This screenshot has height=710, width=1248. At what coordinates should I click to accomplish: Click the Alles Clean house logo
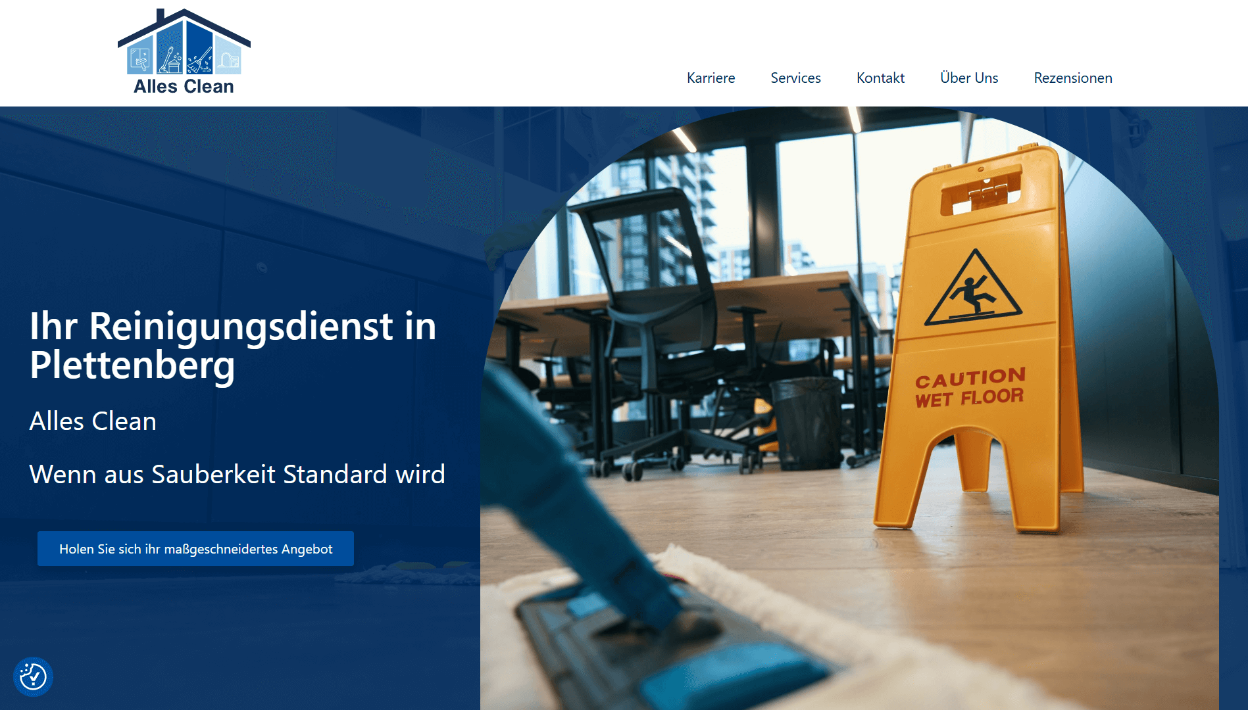184,46
